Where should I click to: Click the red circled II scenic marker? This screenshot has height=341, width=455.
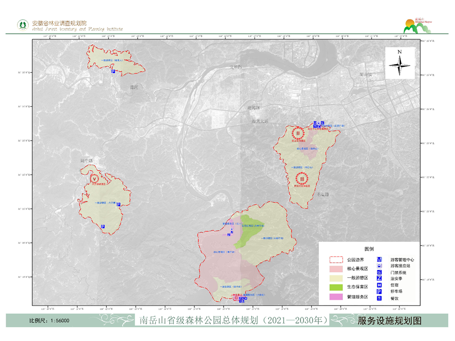[298, 132]
